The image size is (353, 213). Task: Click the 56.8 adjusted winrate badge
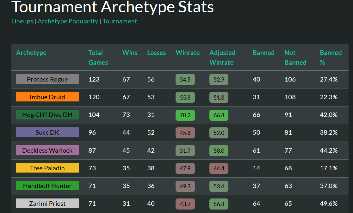(219, 204)
